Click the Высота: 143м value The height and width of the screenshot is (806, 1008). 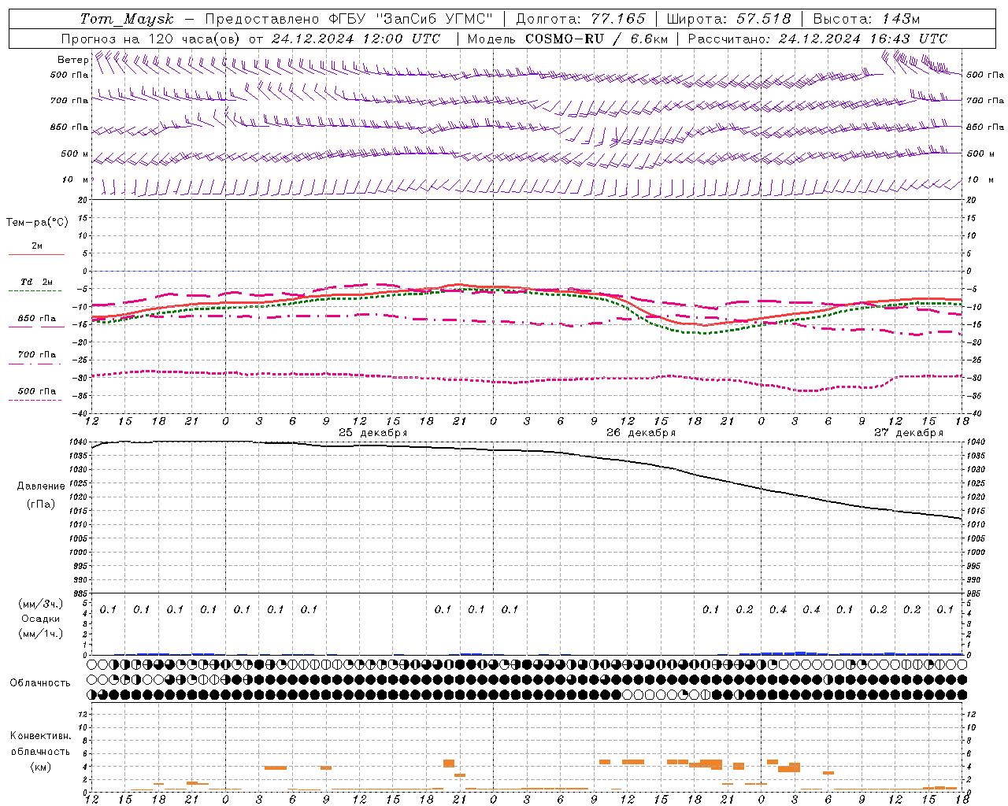(866, 19)
